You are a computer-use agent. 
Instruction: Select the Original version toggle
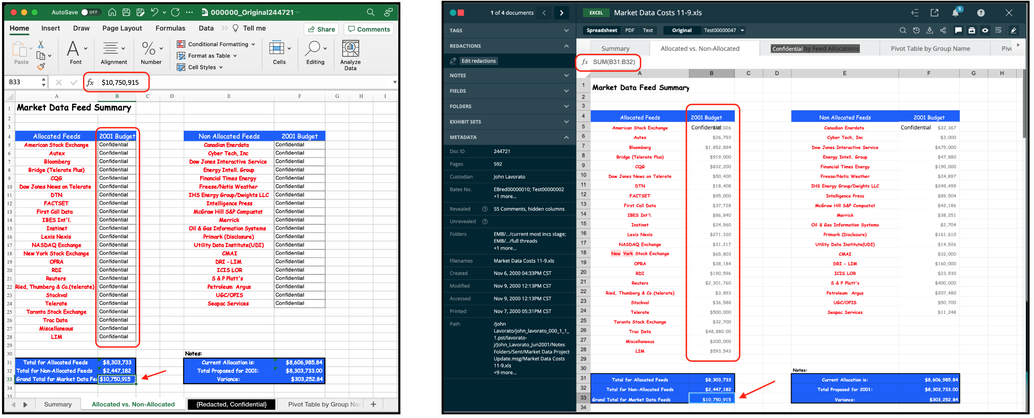[681, 30]
